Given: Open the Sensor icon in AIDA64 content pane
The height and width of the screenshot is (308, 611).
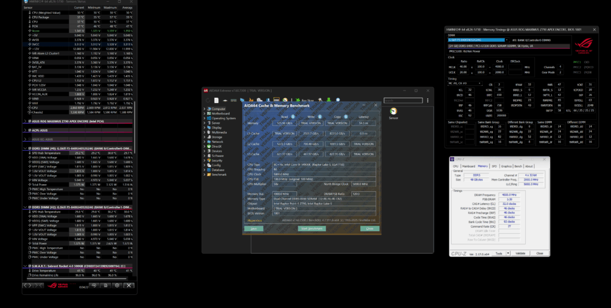Looking at the screenshot, I should tap(393, 114).
